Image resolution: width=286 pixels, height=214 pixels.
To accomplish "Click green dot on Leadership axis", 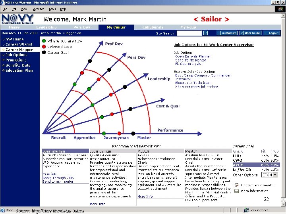I will [93, 105].
